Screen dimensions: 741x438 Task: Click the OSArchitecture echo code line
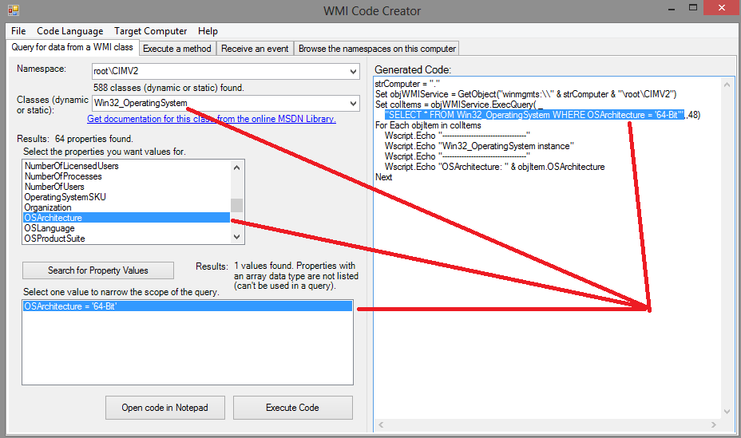point(495,167)
